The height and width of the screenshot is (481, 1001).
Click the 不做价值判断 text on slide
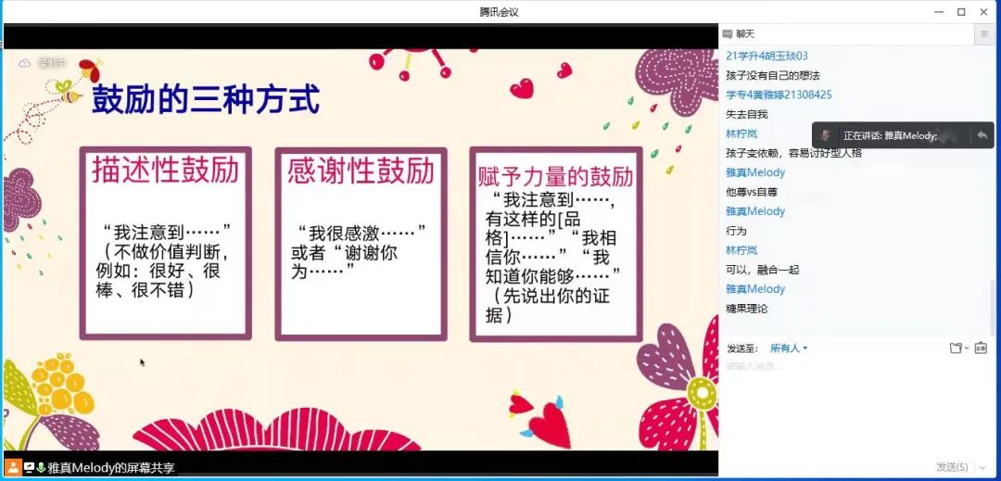pyautogui.click(x=168, y=250)
